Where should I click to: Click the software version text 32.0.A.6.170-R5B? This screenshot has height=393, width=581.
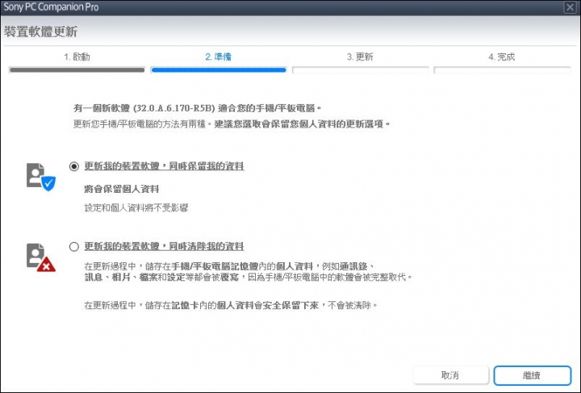[174, 108]
